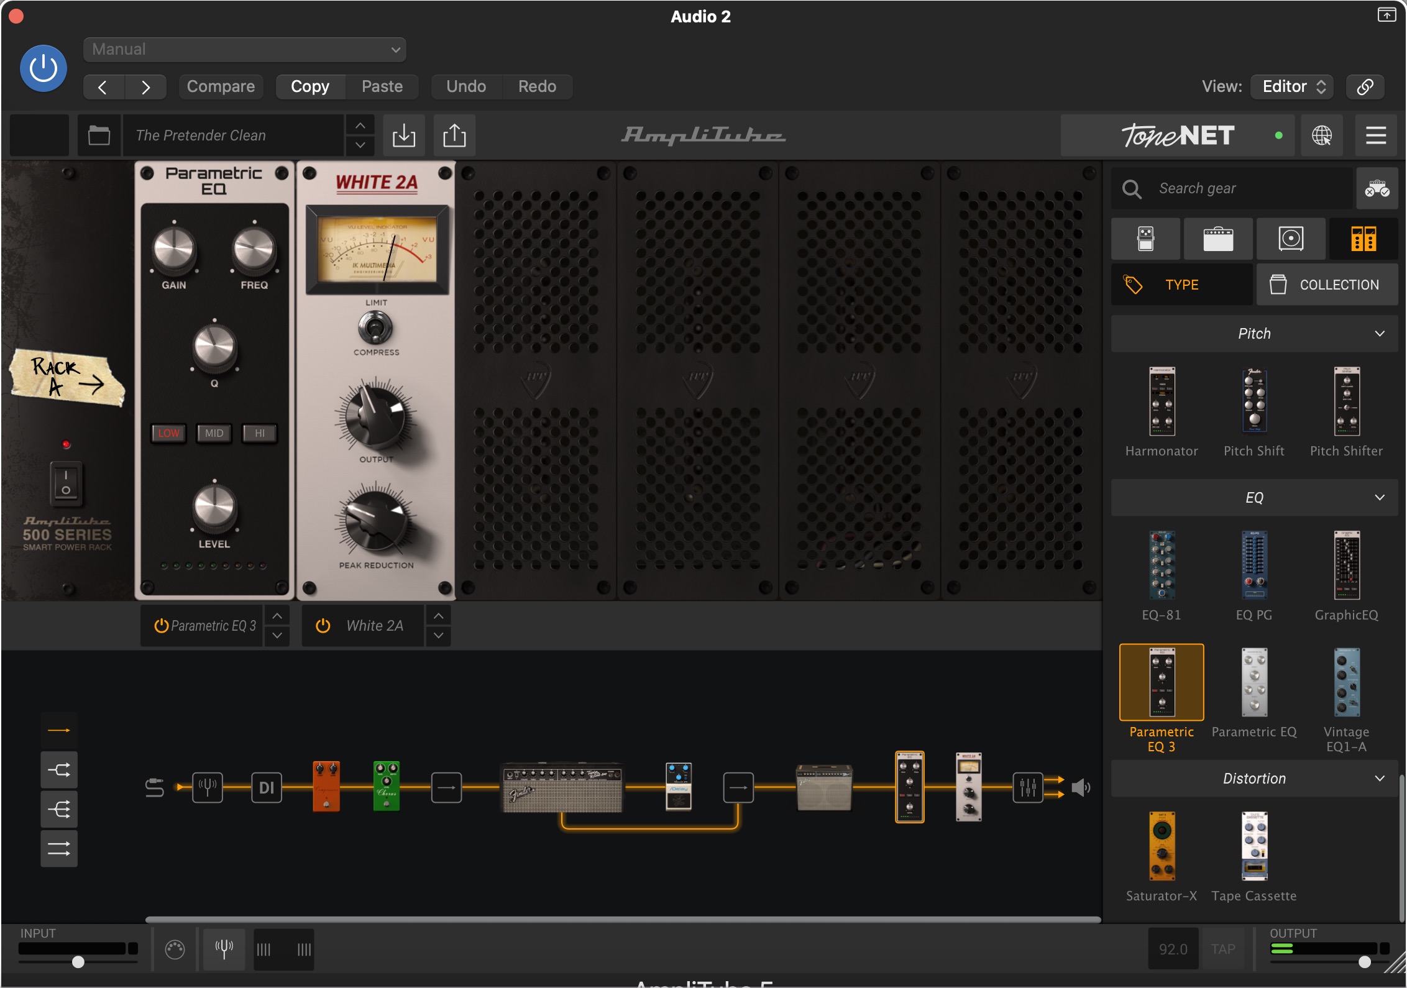This screenshot has height=988, width=1407.
Task: Click the Undo button
Action: [466, 86]
